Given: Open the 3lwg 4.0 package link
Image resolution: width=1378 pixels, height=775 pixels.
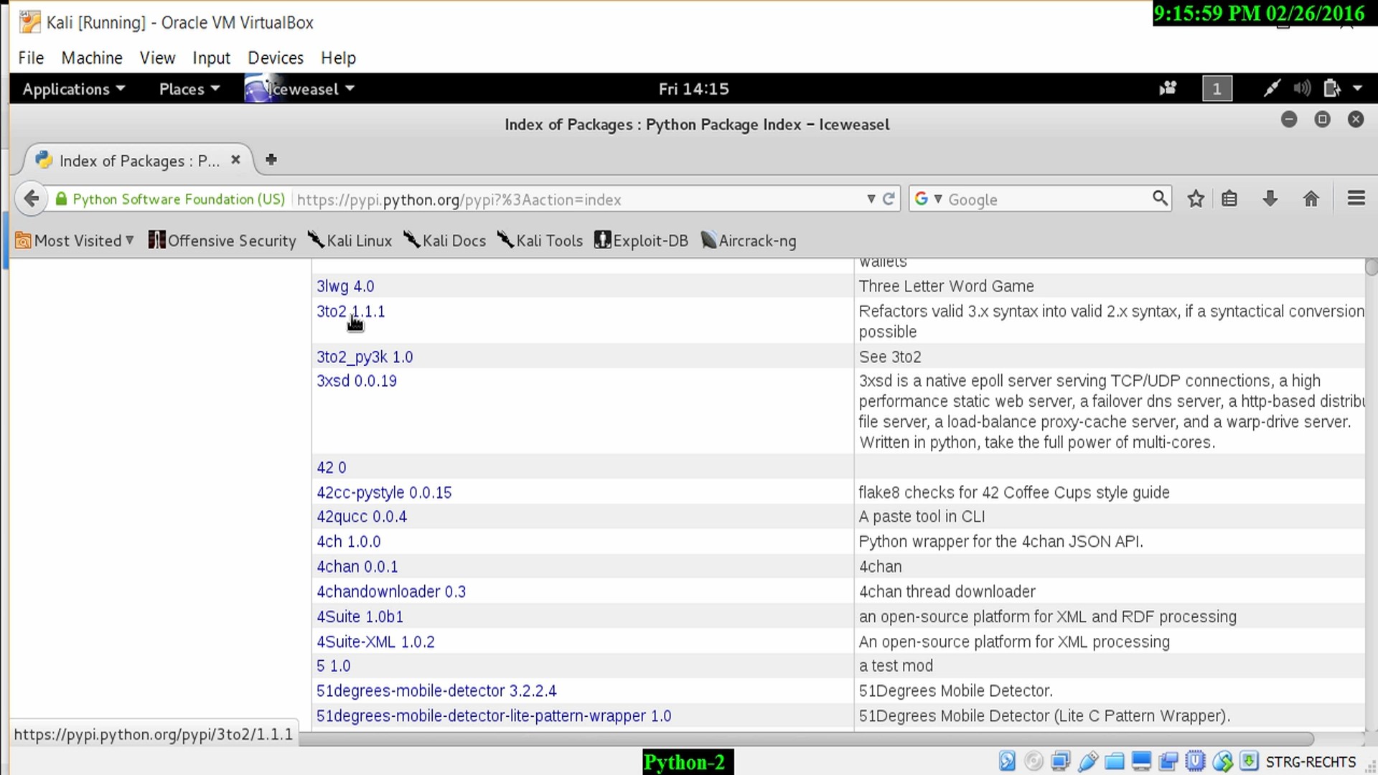Looking at the screenshot, I should click(345, 286).
